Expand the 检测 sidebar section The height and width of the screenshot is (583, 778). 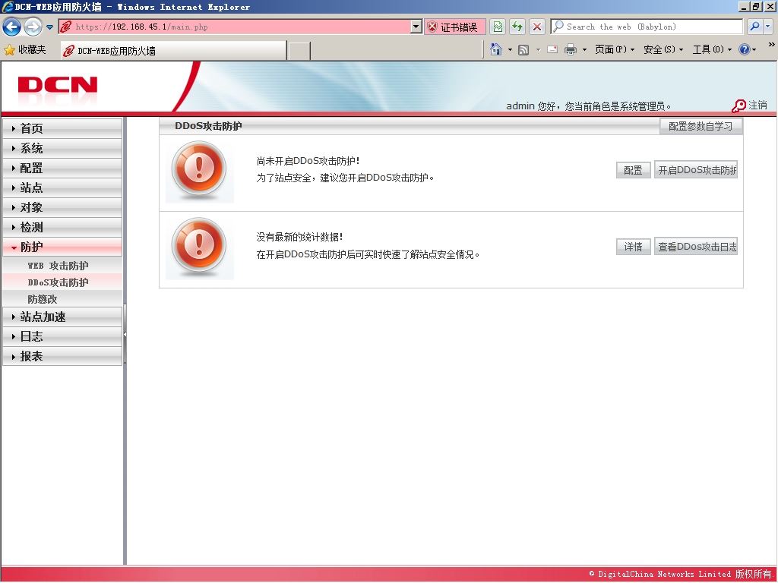[x=62, y=228]
